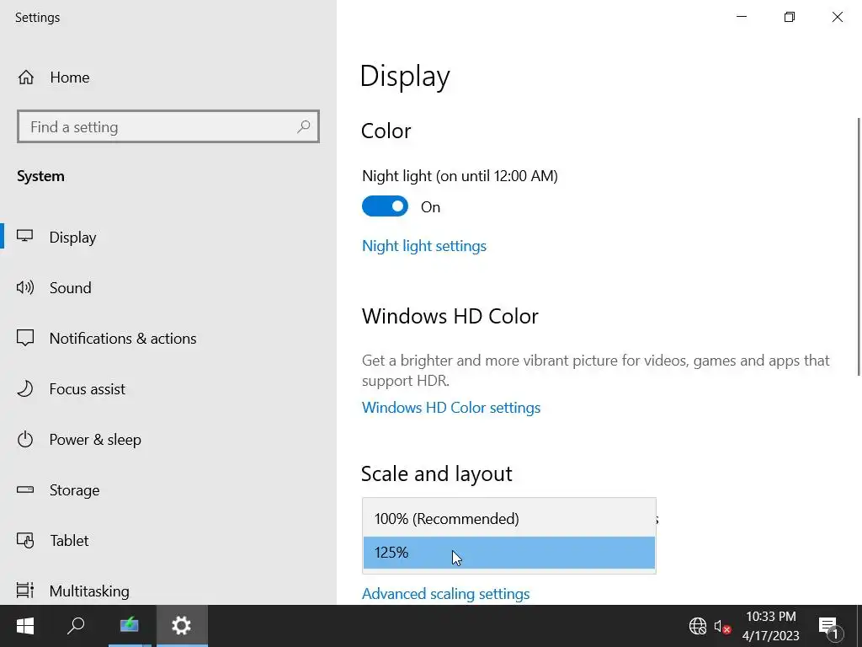862x647 pixels.
Task: Minimize the Settings window
Action: [742, 17]
